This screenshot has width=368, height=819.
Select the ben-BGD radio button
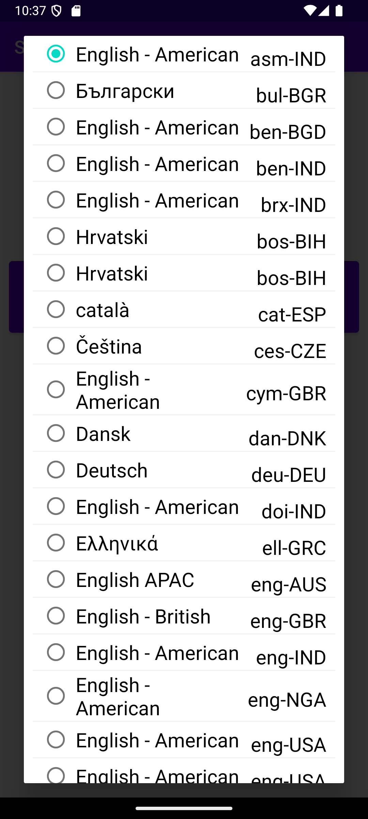point(56,127)
